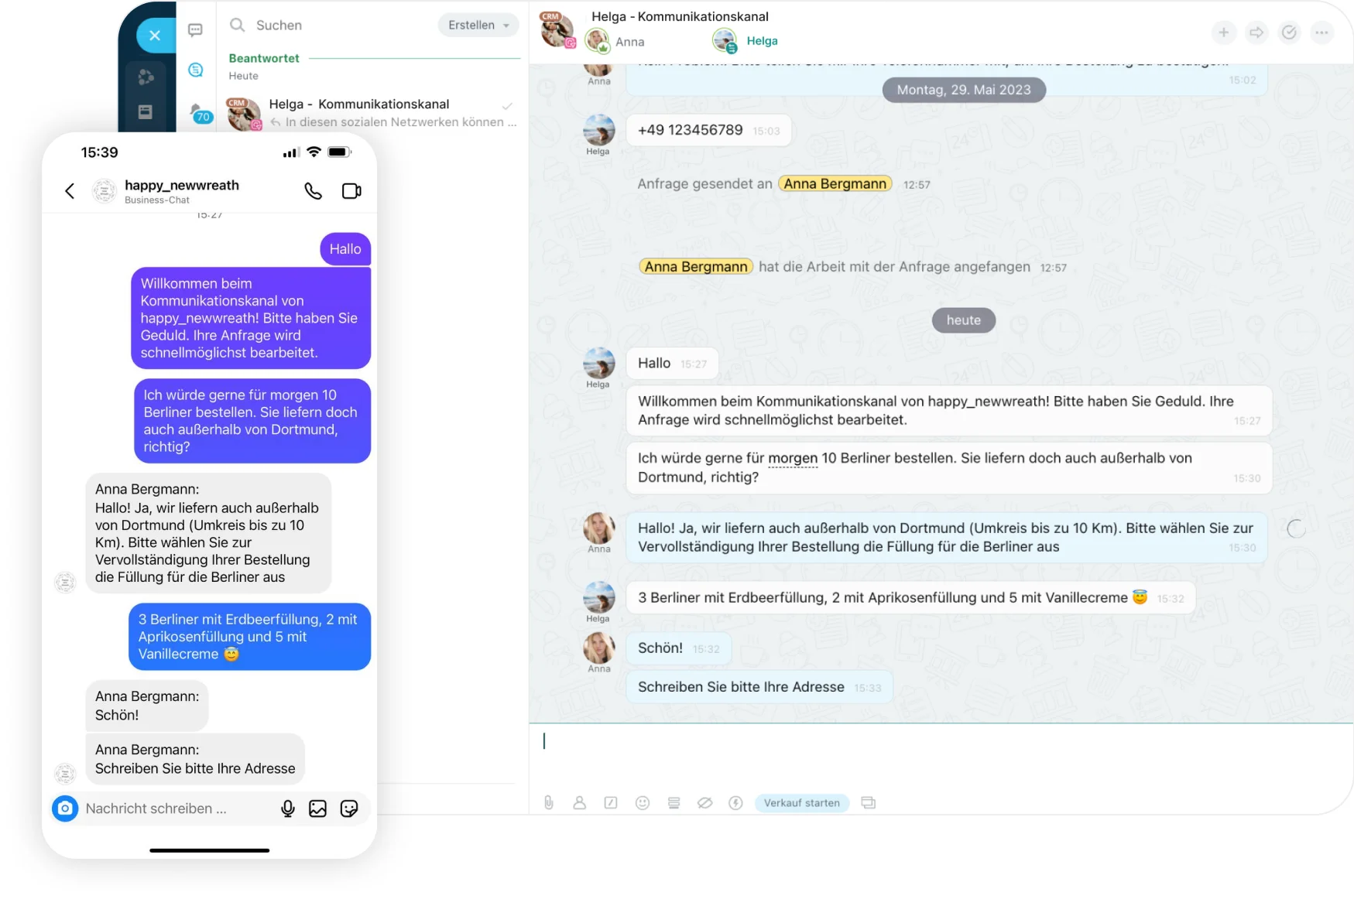Click the attachment paperclip icon
1354x899 pixels.
[549, 803]
